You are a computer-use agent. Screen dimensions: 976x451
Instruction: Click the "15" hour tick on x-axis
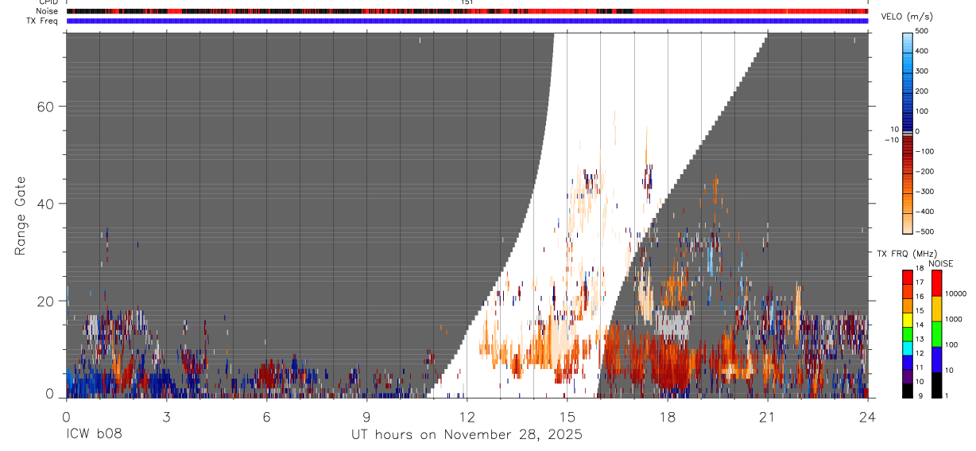tap(567, 417)
